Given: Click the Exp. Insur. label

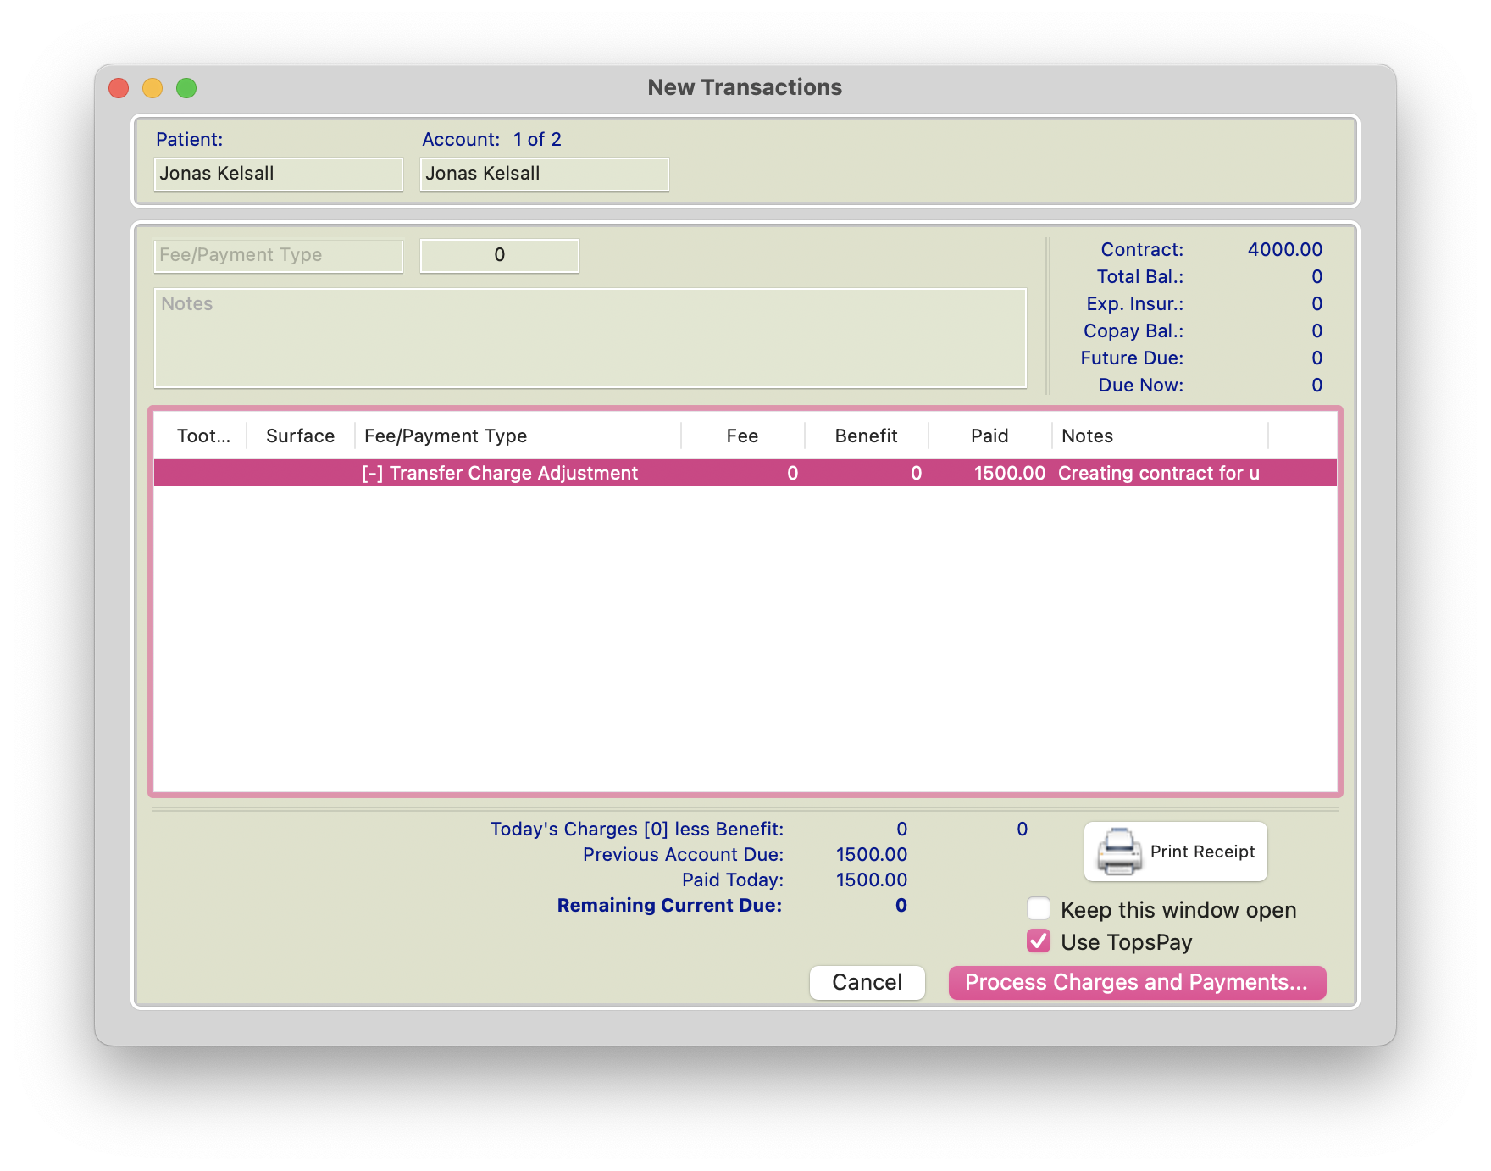Looking at the screenshot, I should (x=1134, y=303).
